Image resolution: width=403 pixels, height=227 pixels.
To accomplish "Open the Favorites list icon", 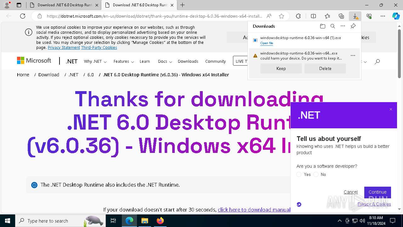I will pos(327,16).
